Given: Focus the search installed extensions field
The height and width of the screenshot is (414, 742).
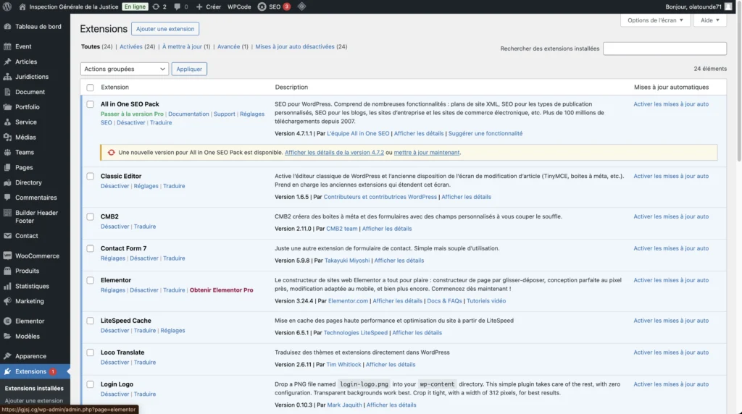Looking at the screenshot, I should click(664, 48).
